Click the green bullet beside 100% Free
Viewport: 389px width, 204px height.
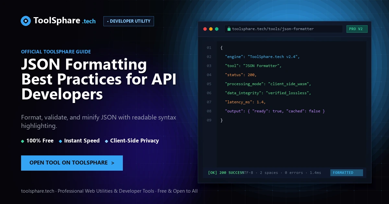(23, 141)
